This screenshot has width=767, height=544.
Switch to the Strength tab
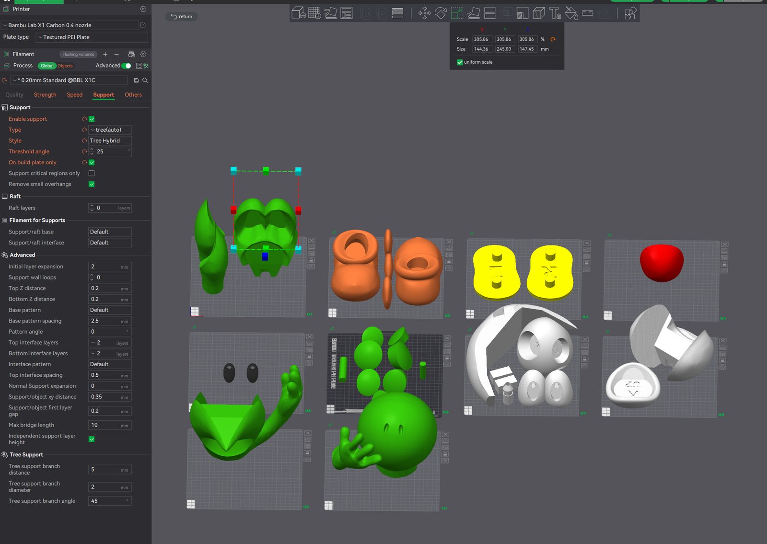pyautogui.click(x=45, y=95)
